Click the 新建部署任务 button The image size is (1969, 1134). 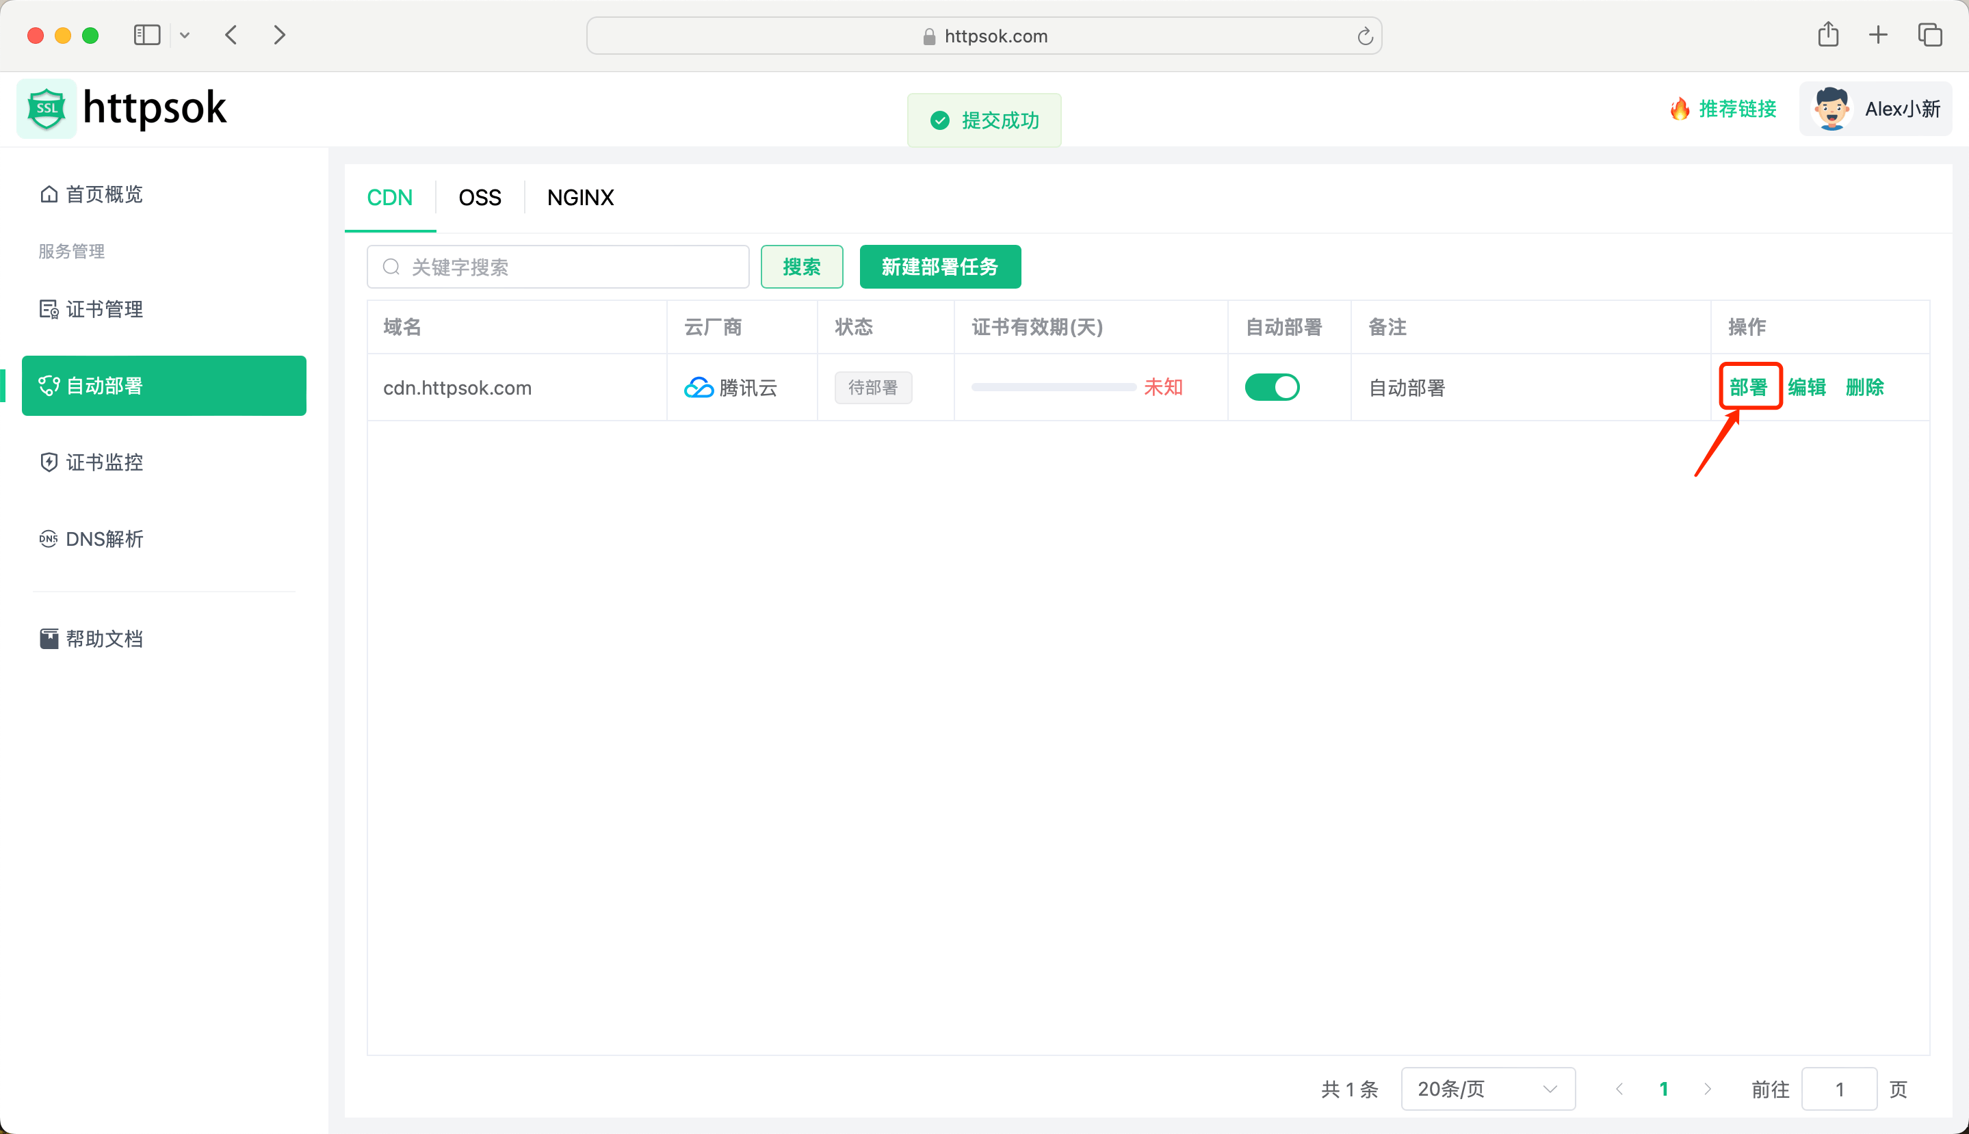939,266
